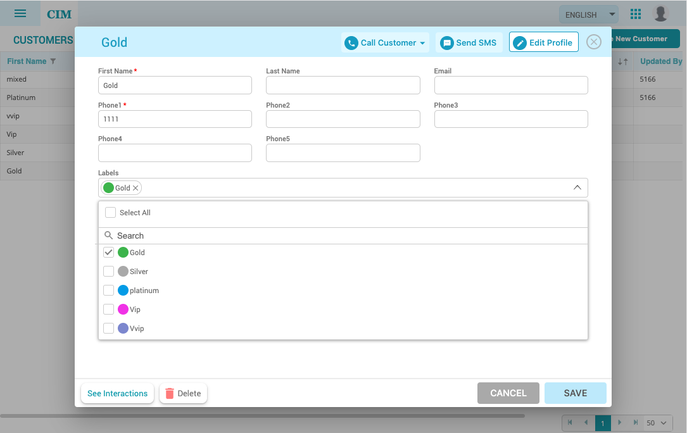Open the apps grid icon in top bar

635,13
